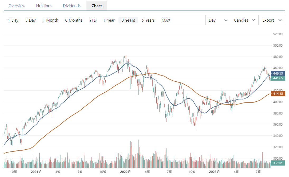Open the Holdings tab

(x=44, y=6)
